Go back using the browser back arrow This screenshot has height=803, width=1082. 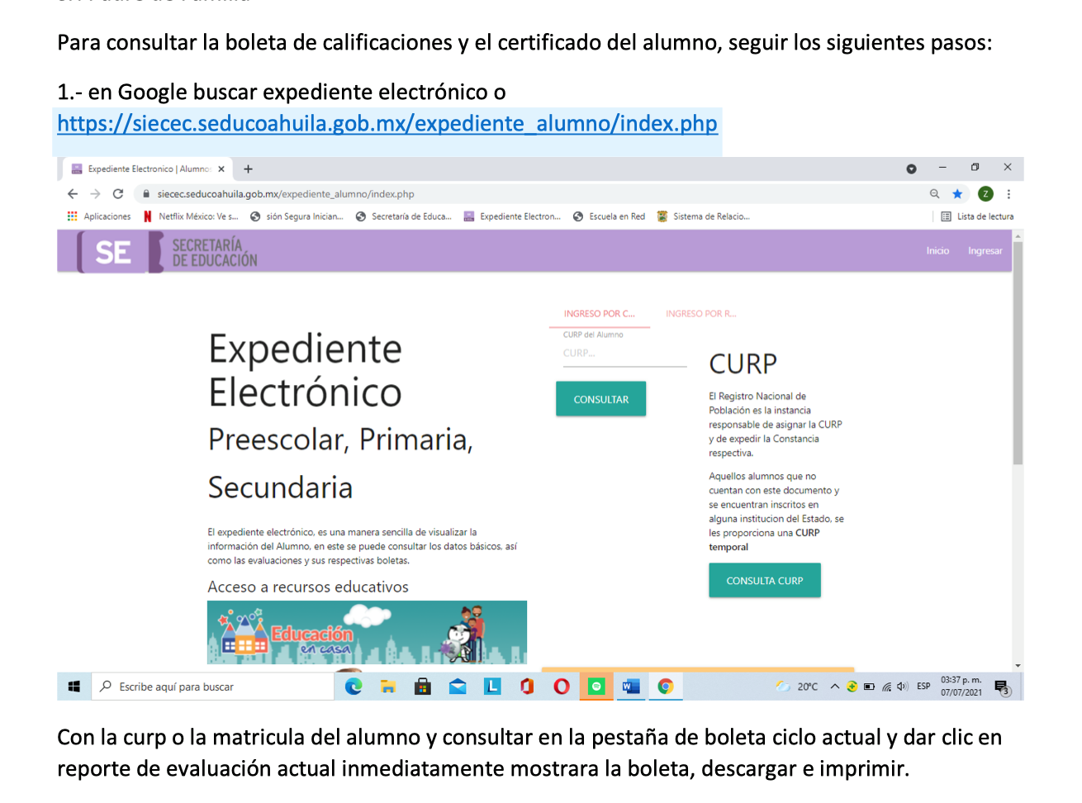(x=73, y=194)
